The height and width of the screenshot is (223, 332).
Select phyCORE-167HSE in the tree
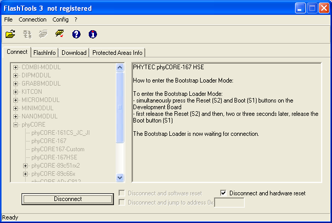54,157
